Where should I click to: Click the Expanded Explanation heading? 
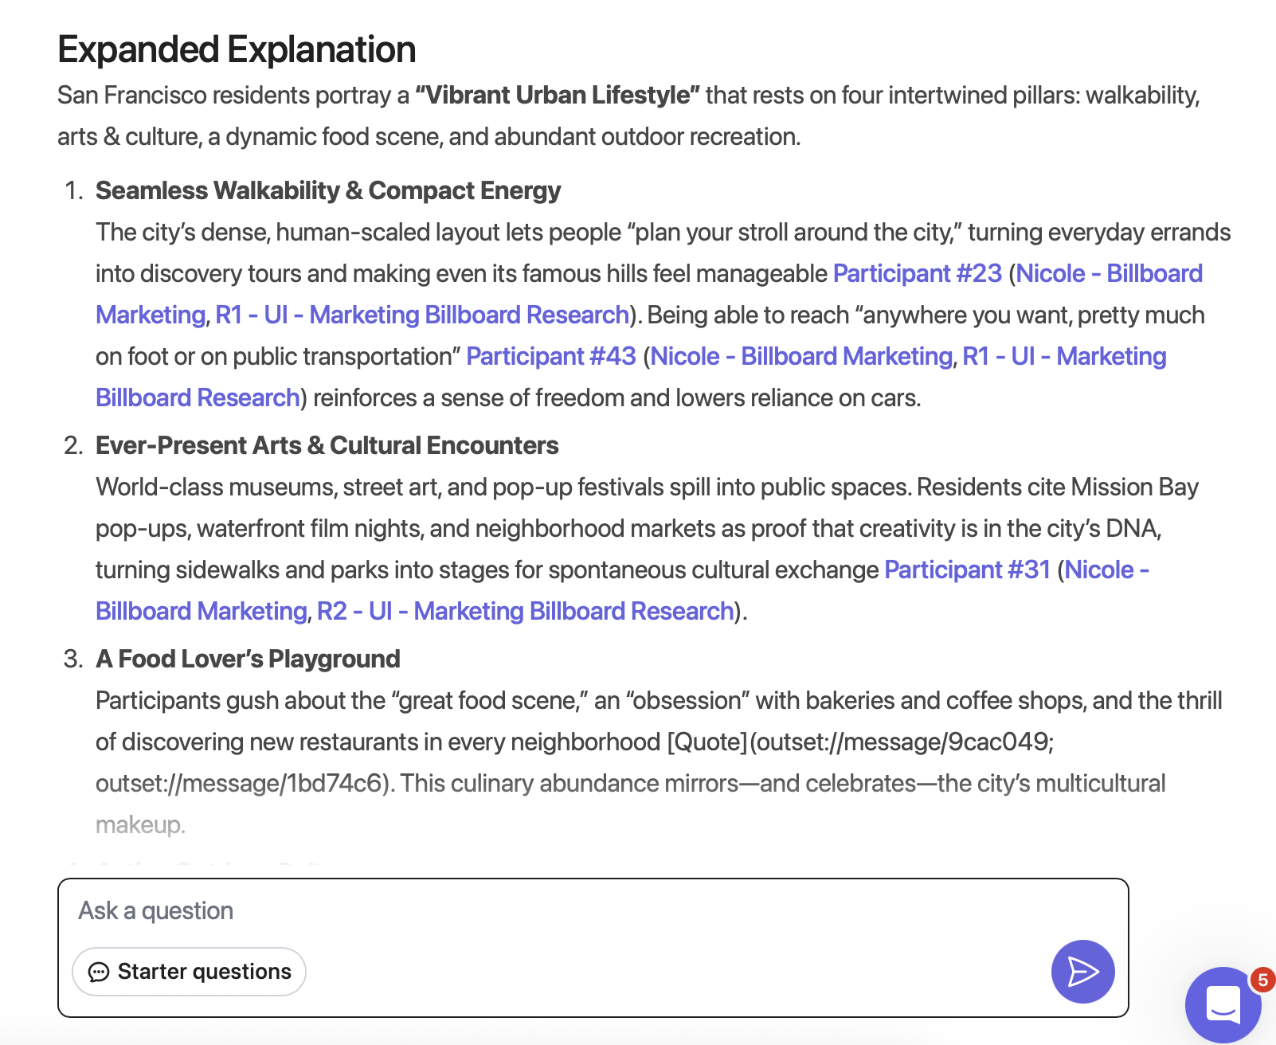coord(237,49)
